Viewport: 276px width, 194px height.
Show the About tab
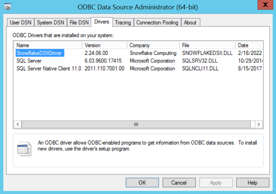[190, 22]
